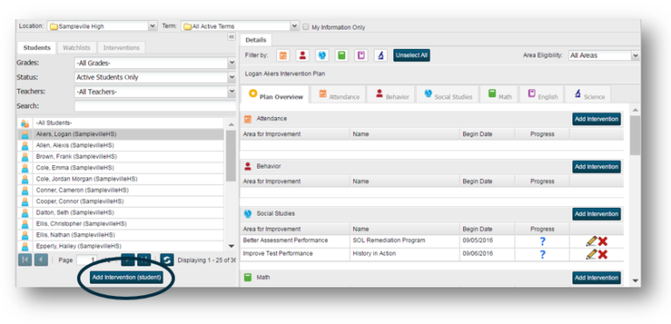Toggle the Math calculator filter icon
This screenshot has width=671, height=324.
pos(342,55)
